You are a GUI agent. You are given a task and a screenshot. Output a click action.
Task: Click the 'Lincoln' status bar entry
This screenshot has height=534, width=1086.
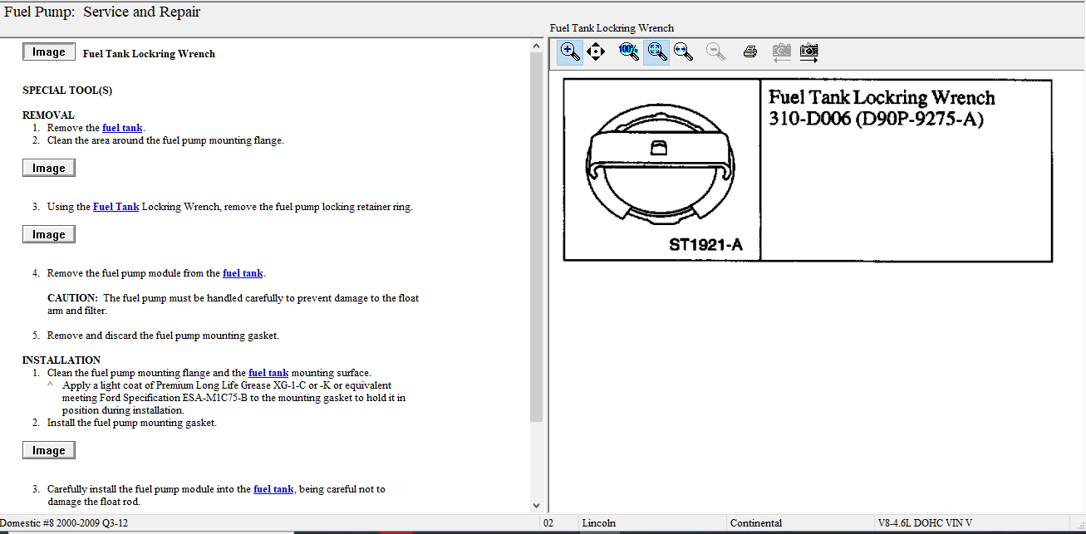599,523
